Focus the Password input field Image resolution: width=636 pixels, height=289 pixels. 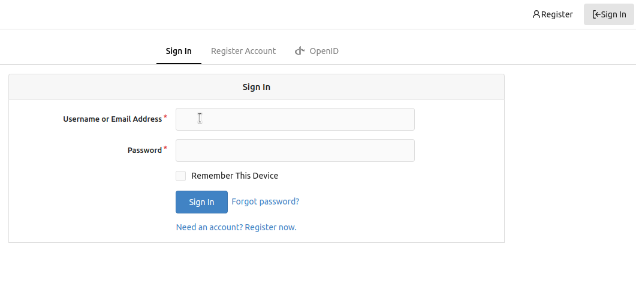click(x=295, y=150)
